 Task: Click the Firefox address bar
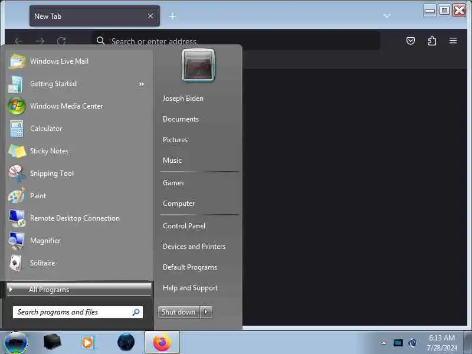tap(235, 41)
